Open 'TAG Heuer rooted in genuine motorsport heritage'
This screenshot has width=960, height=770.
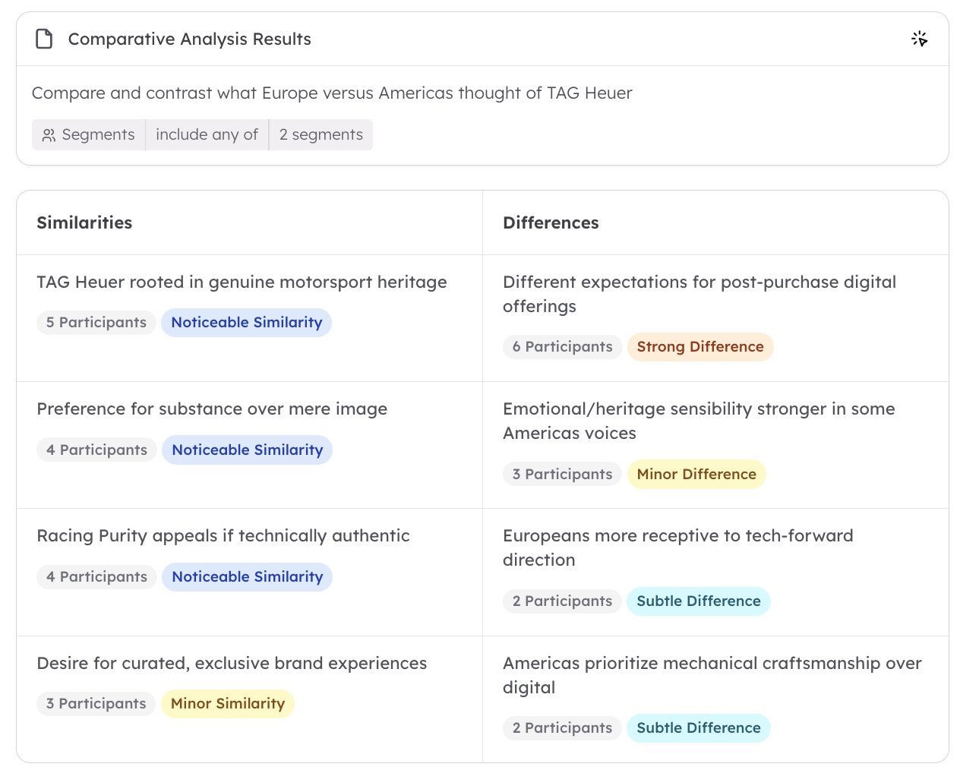coord(242,282)
